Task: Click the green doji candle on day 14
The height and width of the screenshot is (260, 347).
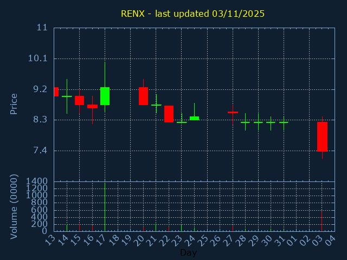Action: (x=67, y=96)
